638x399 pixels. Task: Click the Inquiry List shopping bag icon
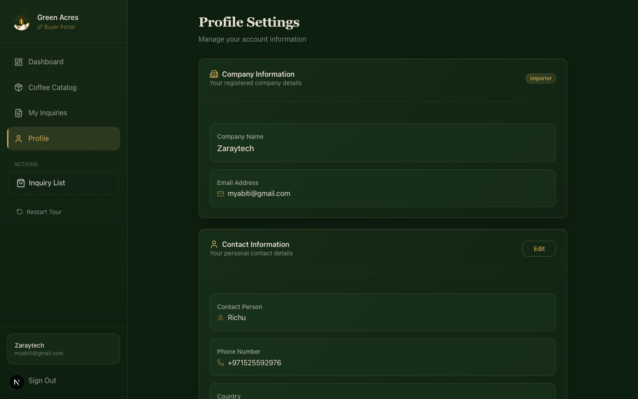pos(21,183)
